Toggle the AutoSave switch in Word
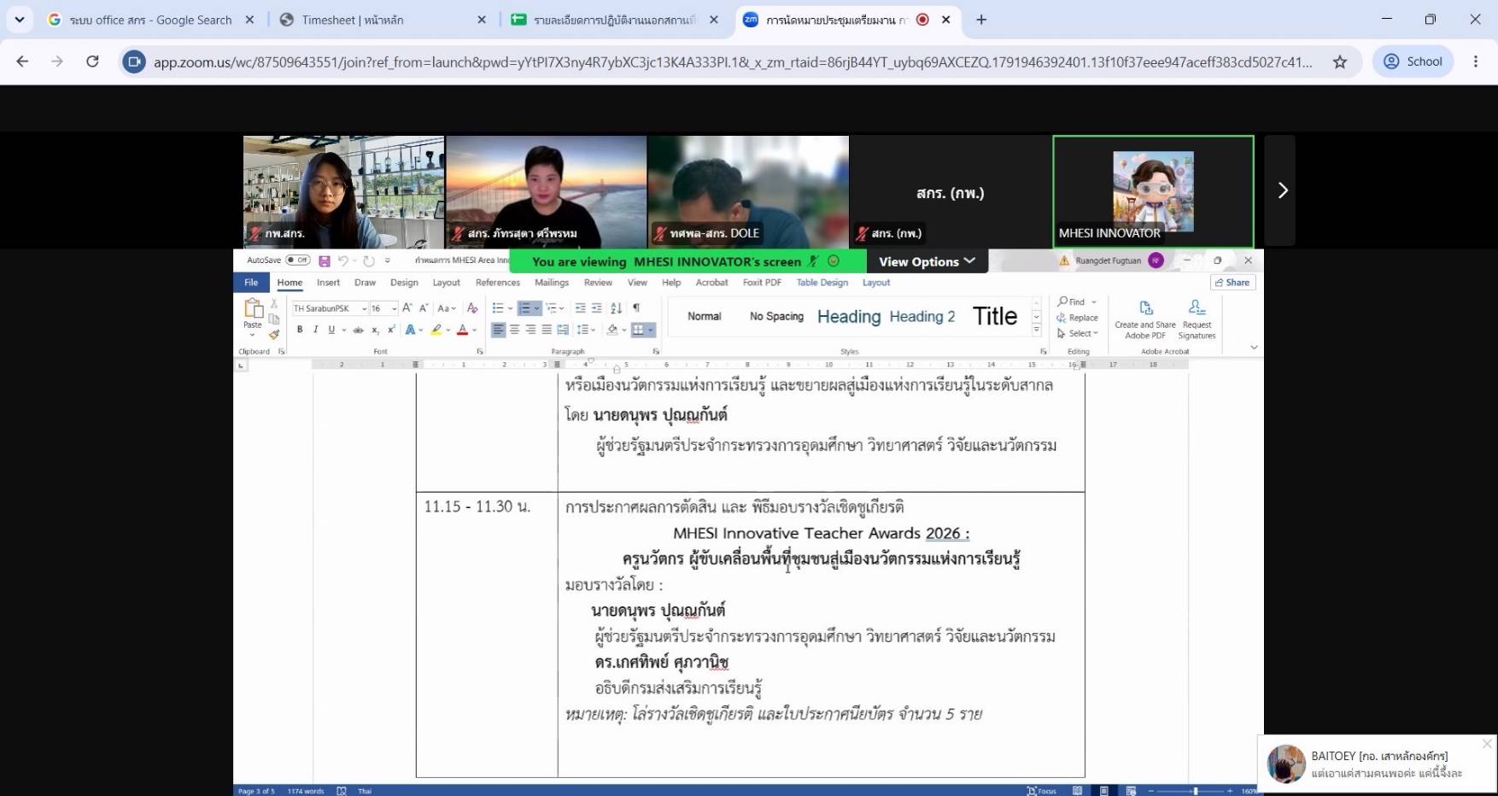This screenshot has height=796, width=1498. [297, 260]
